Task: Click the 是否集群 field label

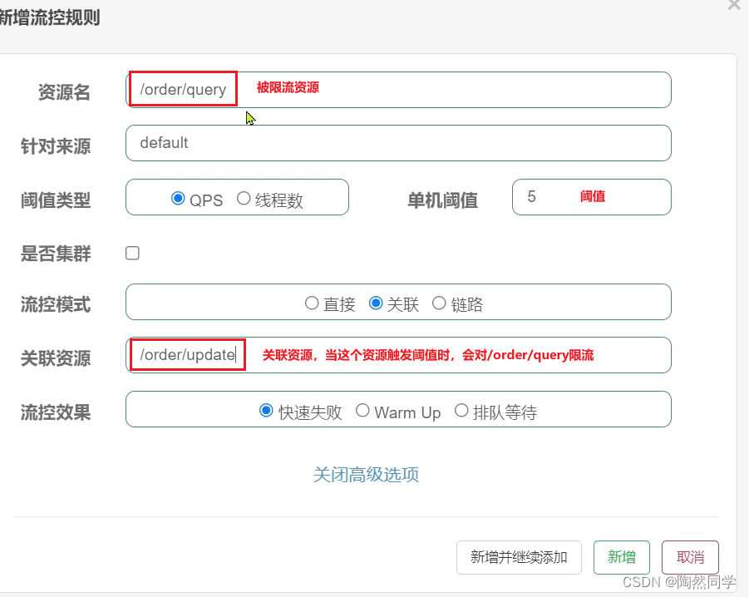Action: (56, 254)
